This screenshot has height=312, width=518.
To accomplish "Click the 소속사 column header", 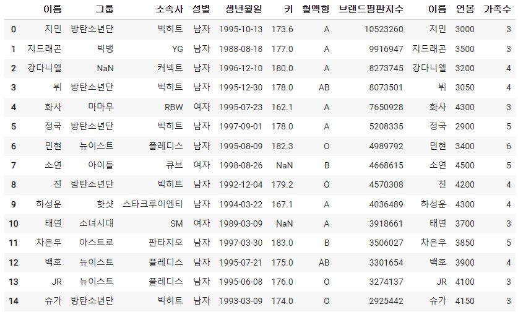I will [x=169, y=9].
